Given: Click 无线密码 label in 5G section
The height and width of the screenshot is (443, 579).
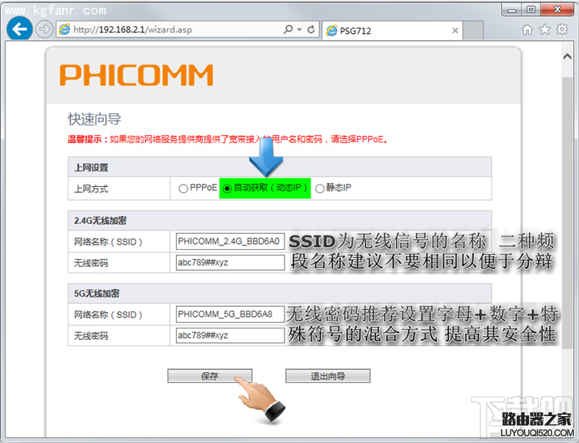Looking at the screenshot, I should (92, 336).
